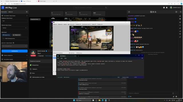Open File Explorer from the taskbar

pyautogui.click(x=100, y=100)
